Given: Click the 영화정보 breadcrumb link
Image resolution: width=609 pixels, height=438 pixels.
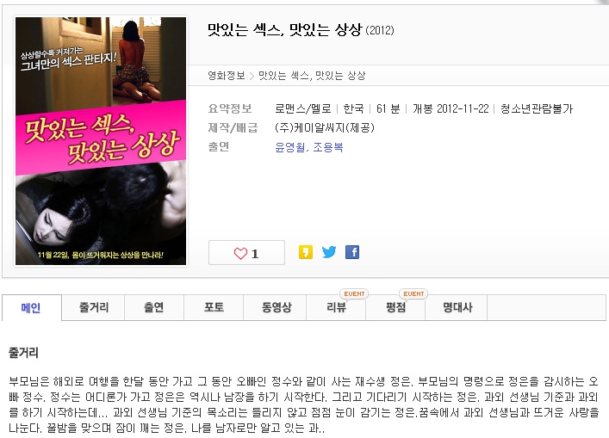Looking at the screenshot, I should (227, 76).
